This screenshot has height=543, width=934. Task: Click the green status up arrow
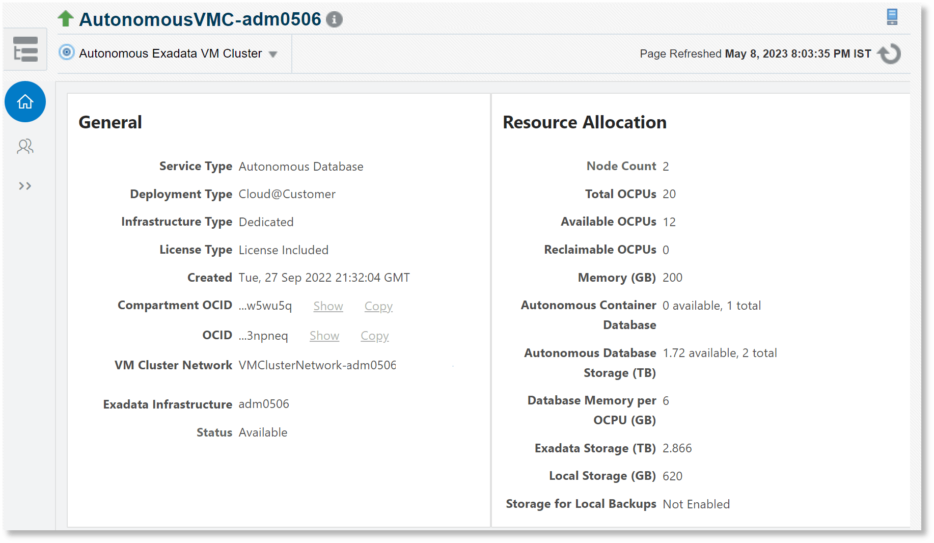coord(66,19)
